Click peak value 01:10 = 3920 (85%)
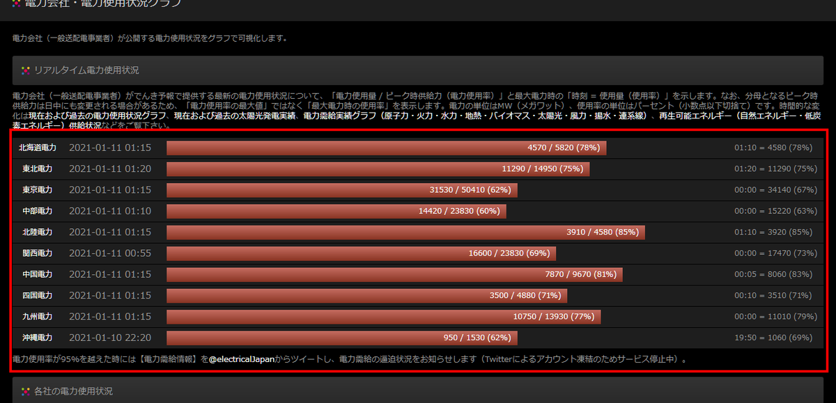836x403 pixels. (773, 232)
